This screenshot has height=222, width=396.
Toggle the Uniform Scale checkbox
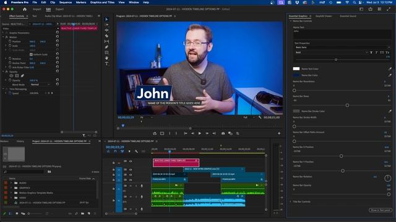tap(31, 54)
